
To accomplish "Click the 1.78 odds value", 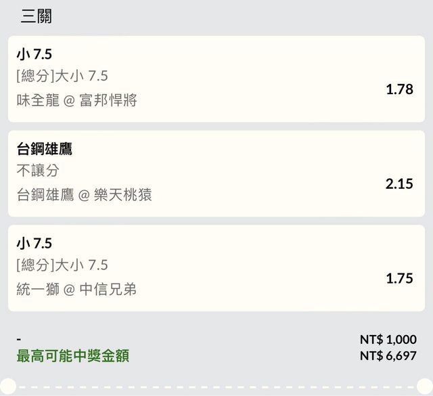I will tap(399, 89).
